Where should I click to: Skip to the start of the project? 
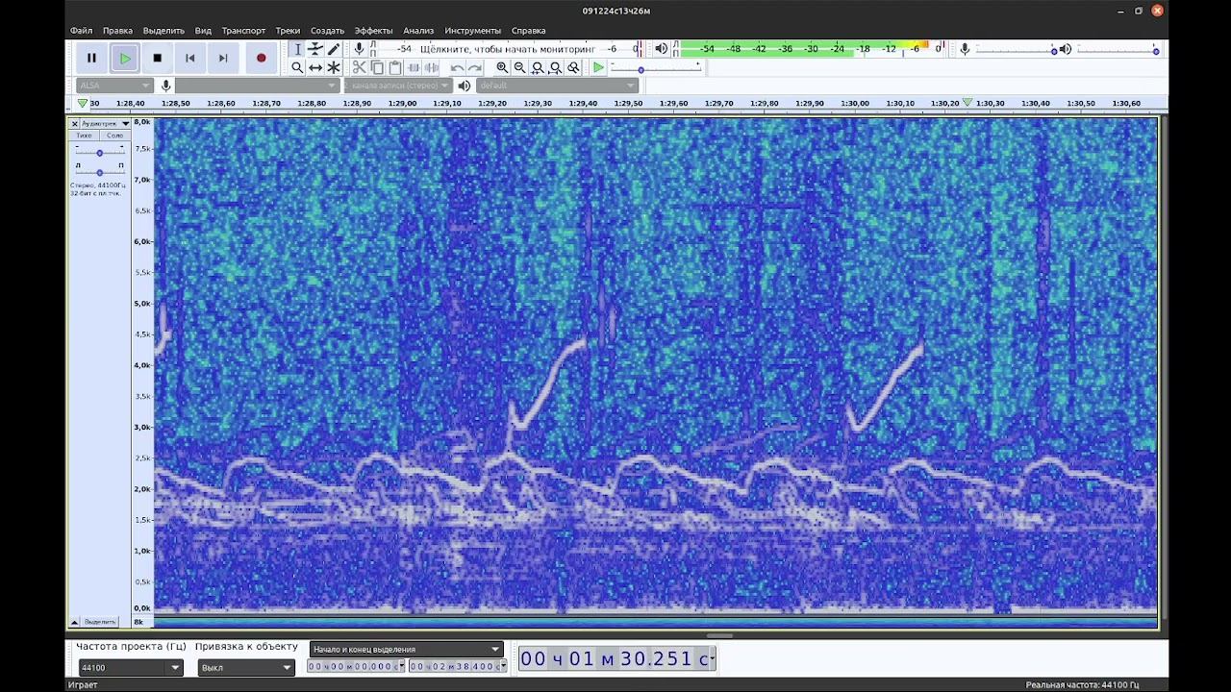coord(189,58)
